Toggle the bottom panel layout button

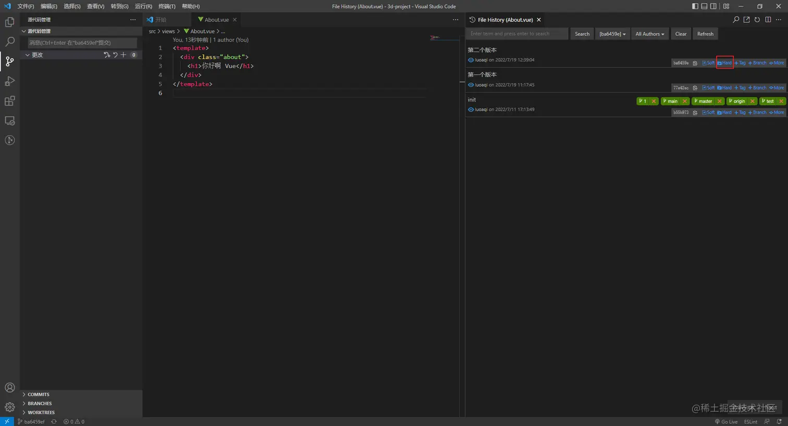tap(704, 6)
